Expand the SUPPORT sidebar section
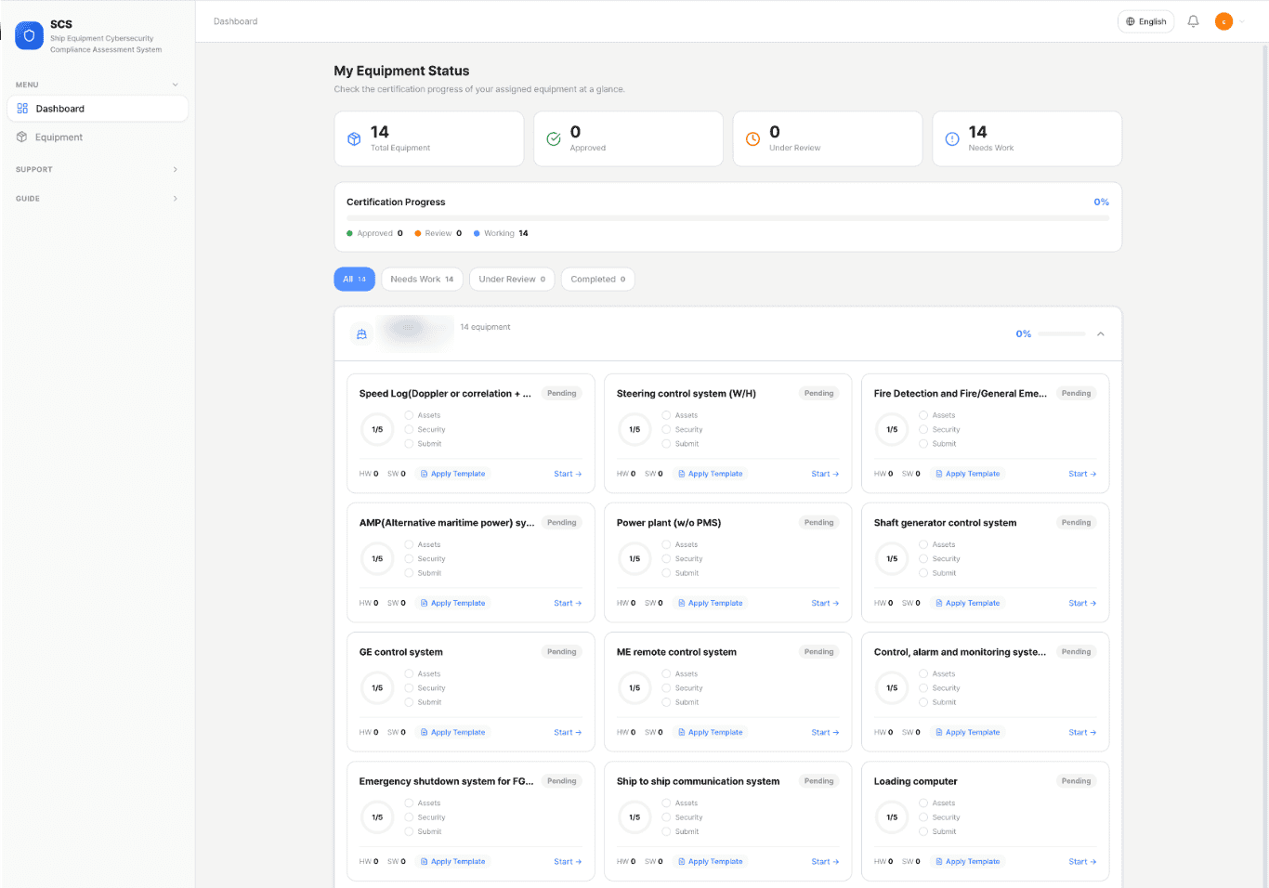 click(x=97, y=169)
